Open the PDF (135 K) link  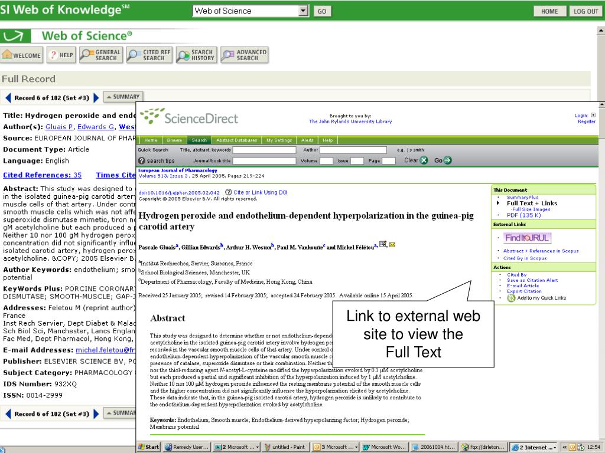(523, 215)
